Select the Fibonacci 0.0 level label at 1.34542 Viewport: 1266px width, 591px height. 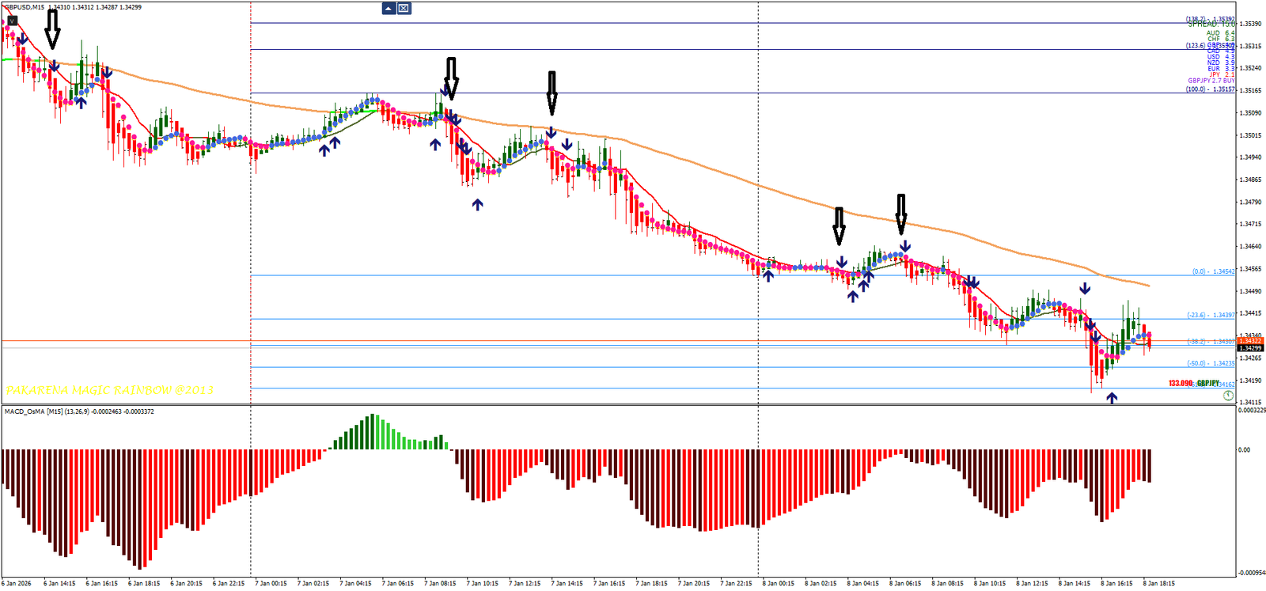pyautogui.click(x=1213, y=271)
